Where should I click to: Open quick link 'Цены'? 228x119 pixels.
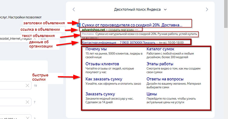(152, 94)
